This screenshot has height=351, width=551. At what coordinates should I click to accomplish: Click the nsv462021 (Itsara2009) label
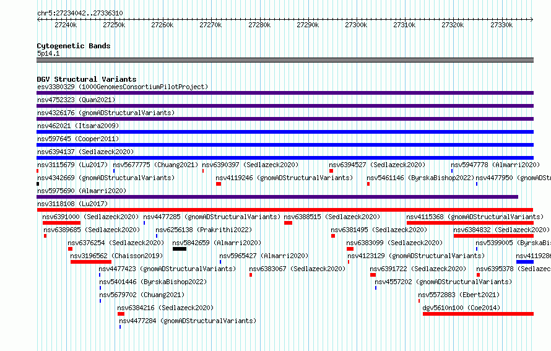78,126
